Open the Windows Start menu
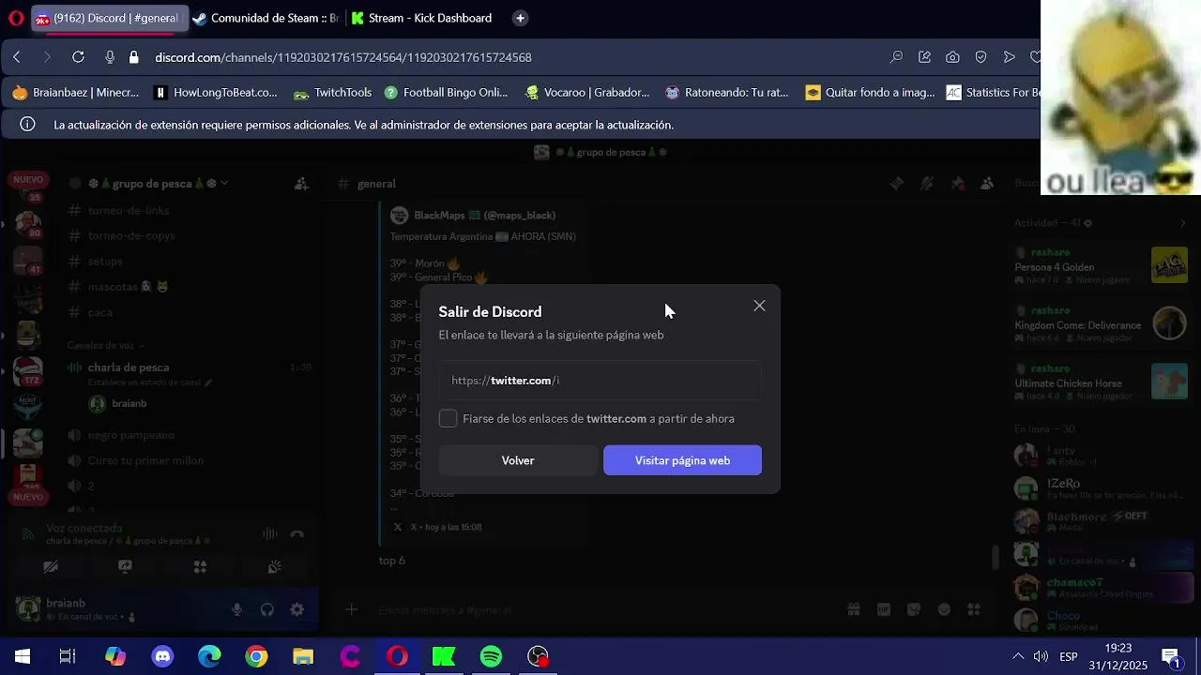 (23, 656)
